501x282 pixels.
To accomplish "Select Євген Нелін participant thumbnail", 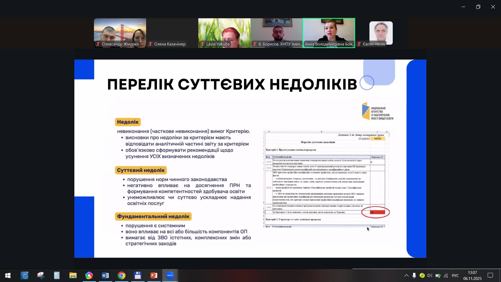I will tap(381, 33).
